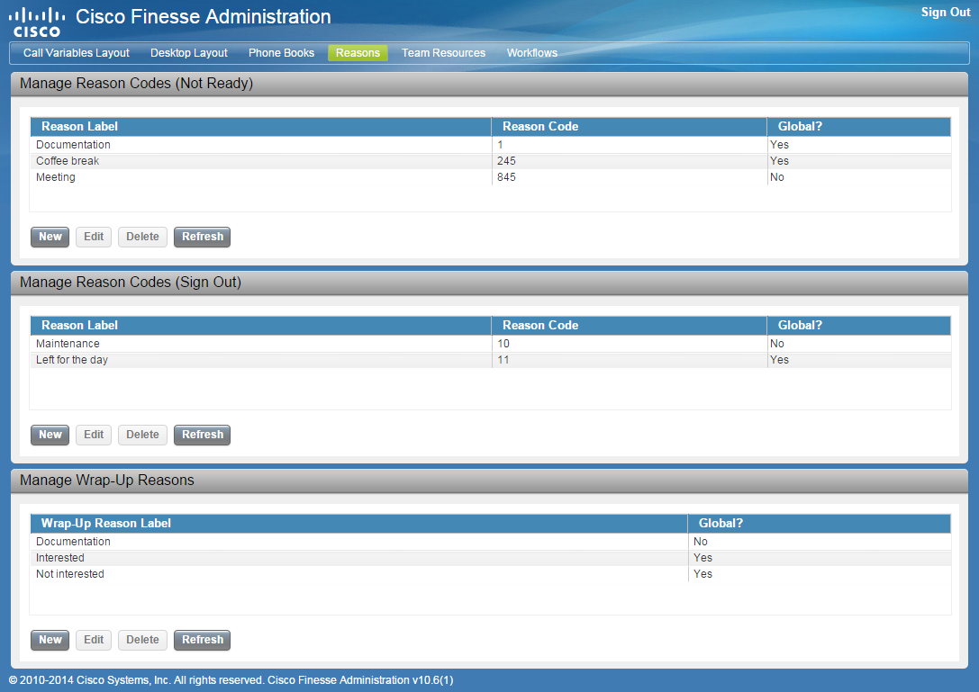Click the Wrap-Up Reason Label column header
979x692 pixels.
(x=359, y=524)
